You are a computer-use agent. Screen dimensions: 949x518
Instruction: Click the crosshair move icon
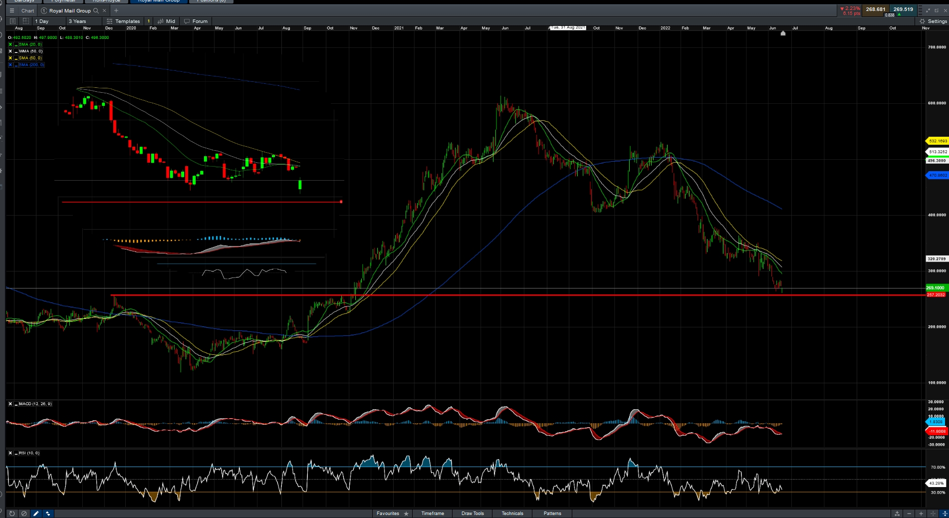pyautogui.click(x=933, y=514)
